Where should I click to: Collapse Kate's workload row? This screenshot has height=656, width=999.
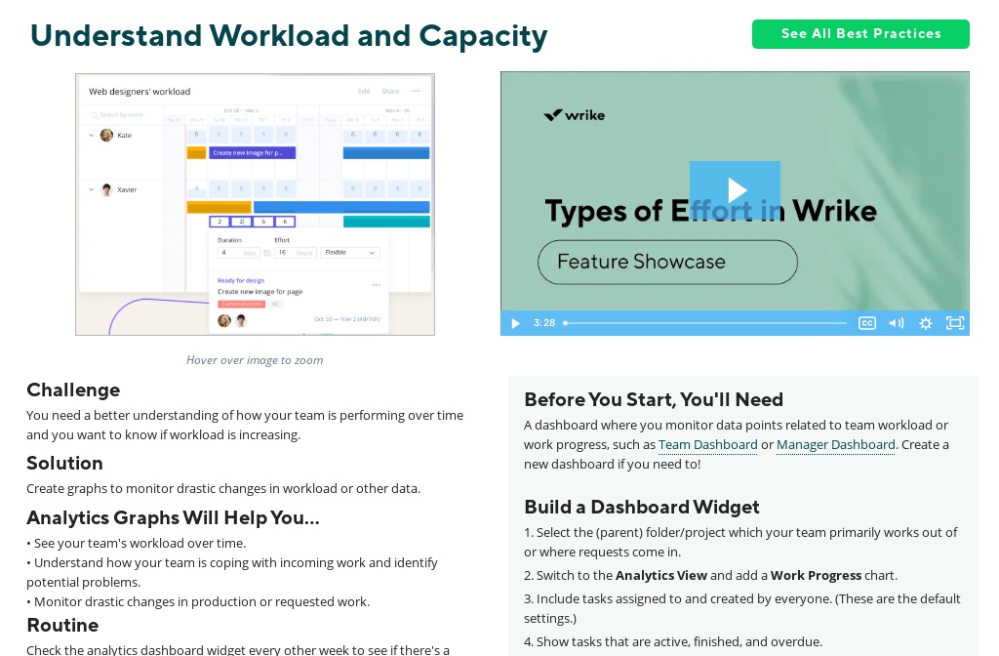click(91, 135)
